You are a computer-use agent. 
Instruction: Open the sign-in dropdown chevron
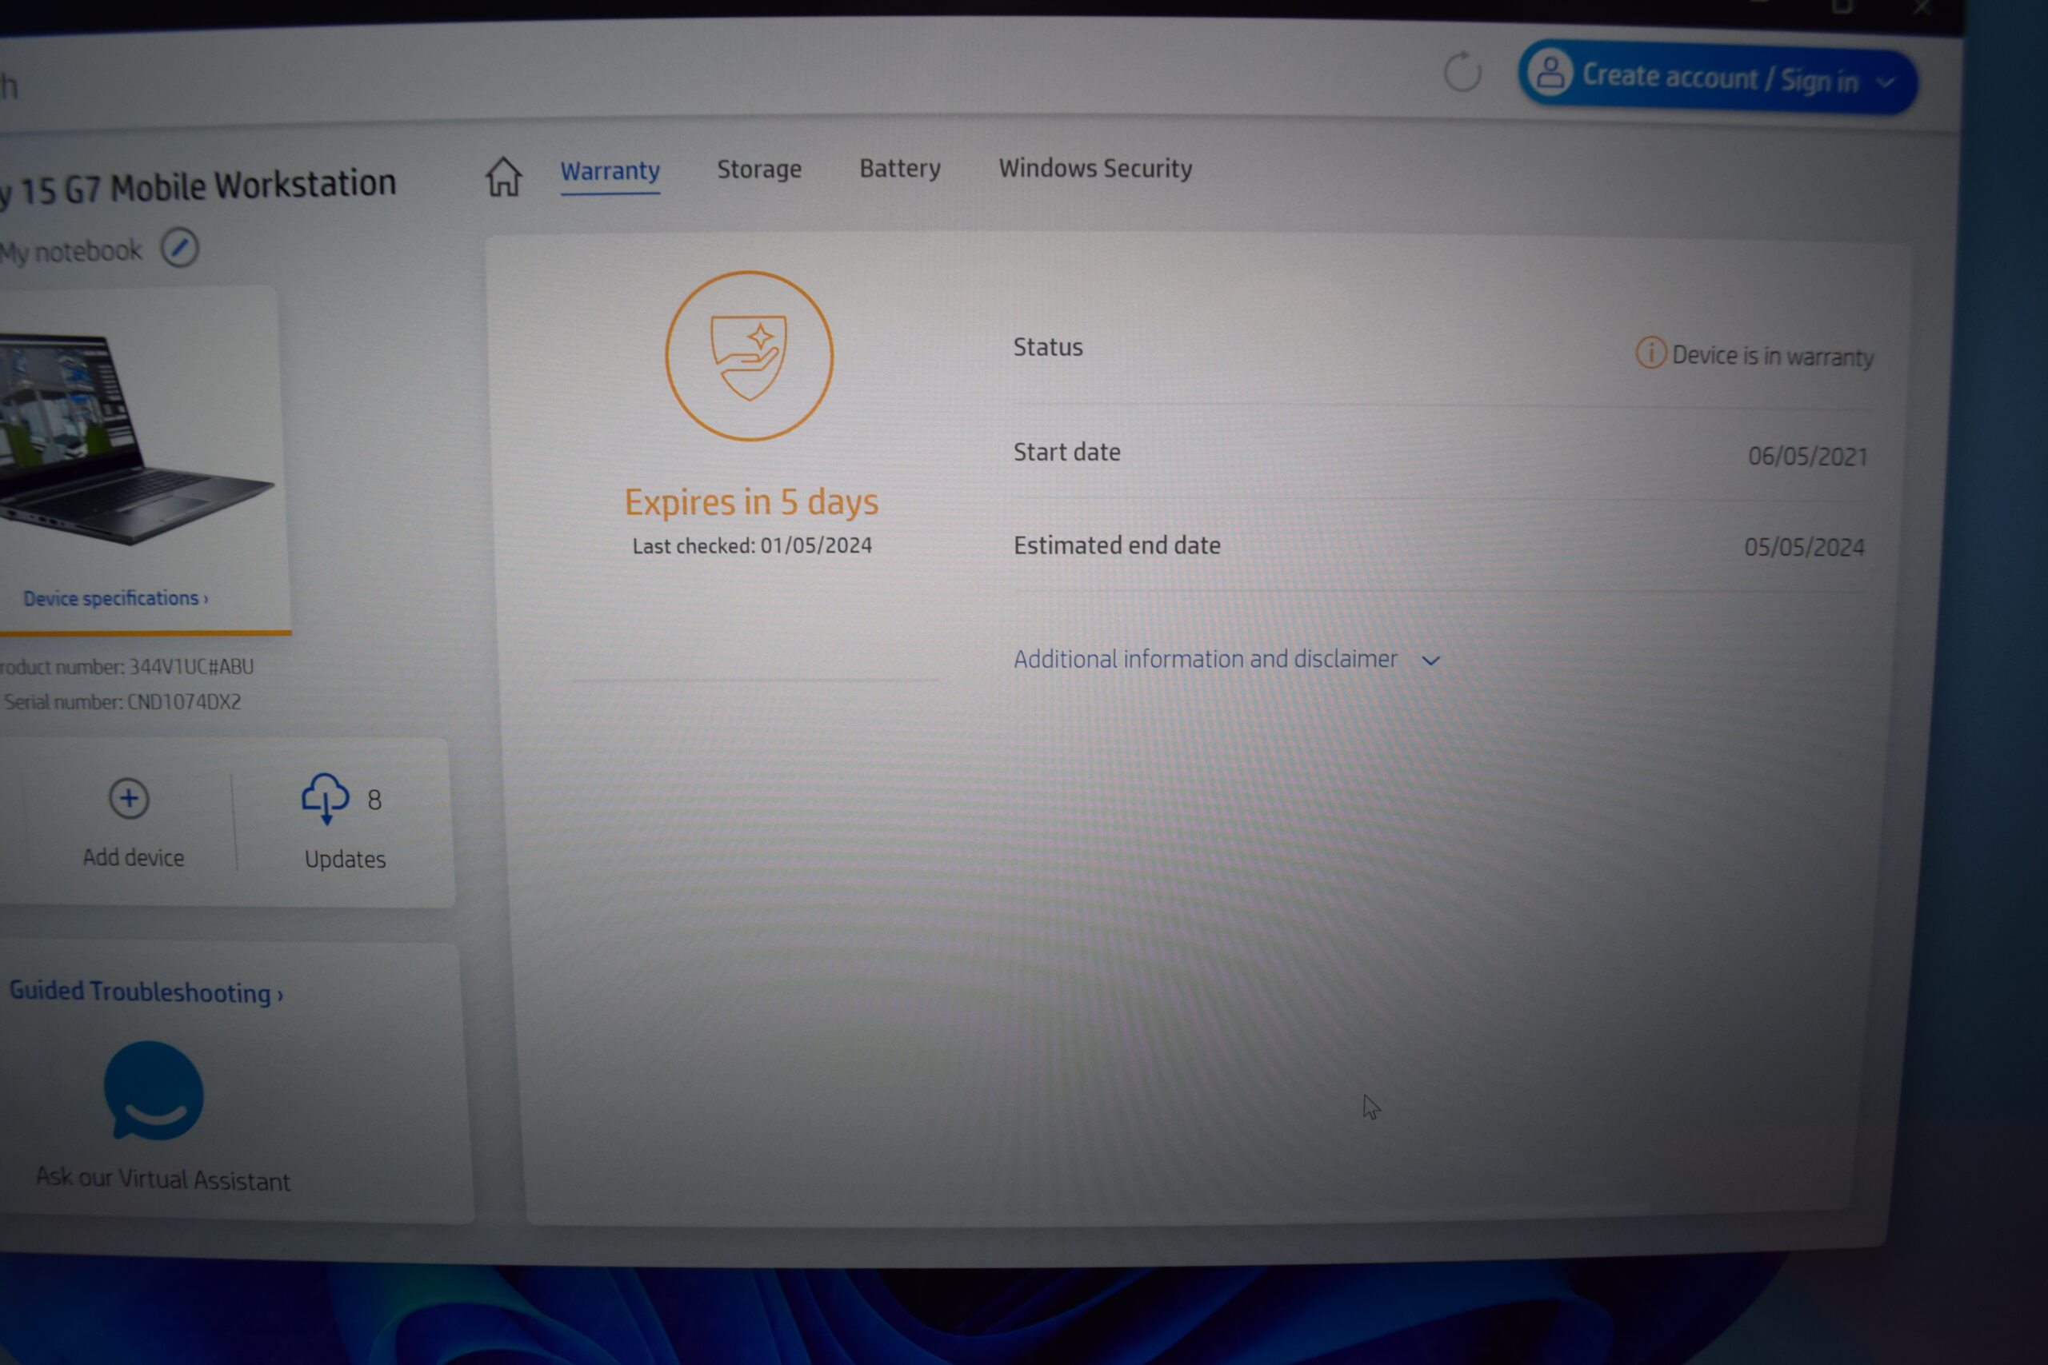(1886, 84)
